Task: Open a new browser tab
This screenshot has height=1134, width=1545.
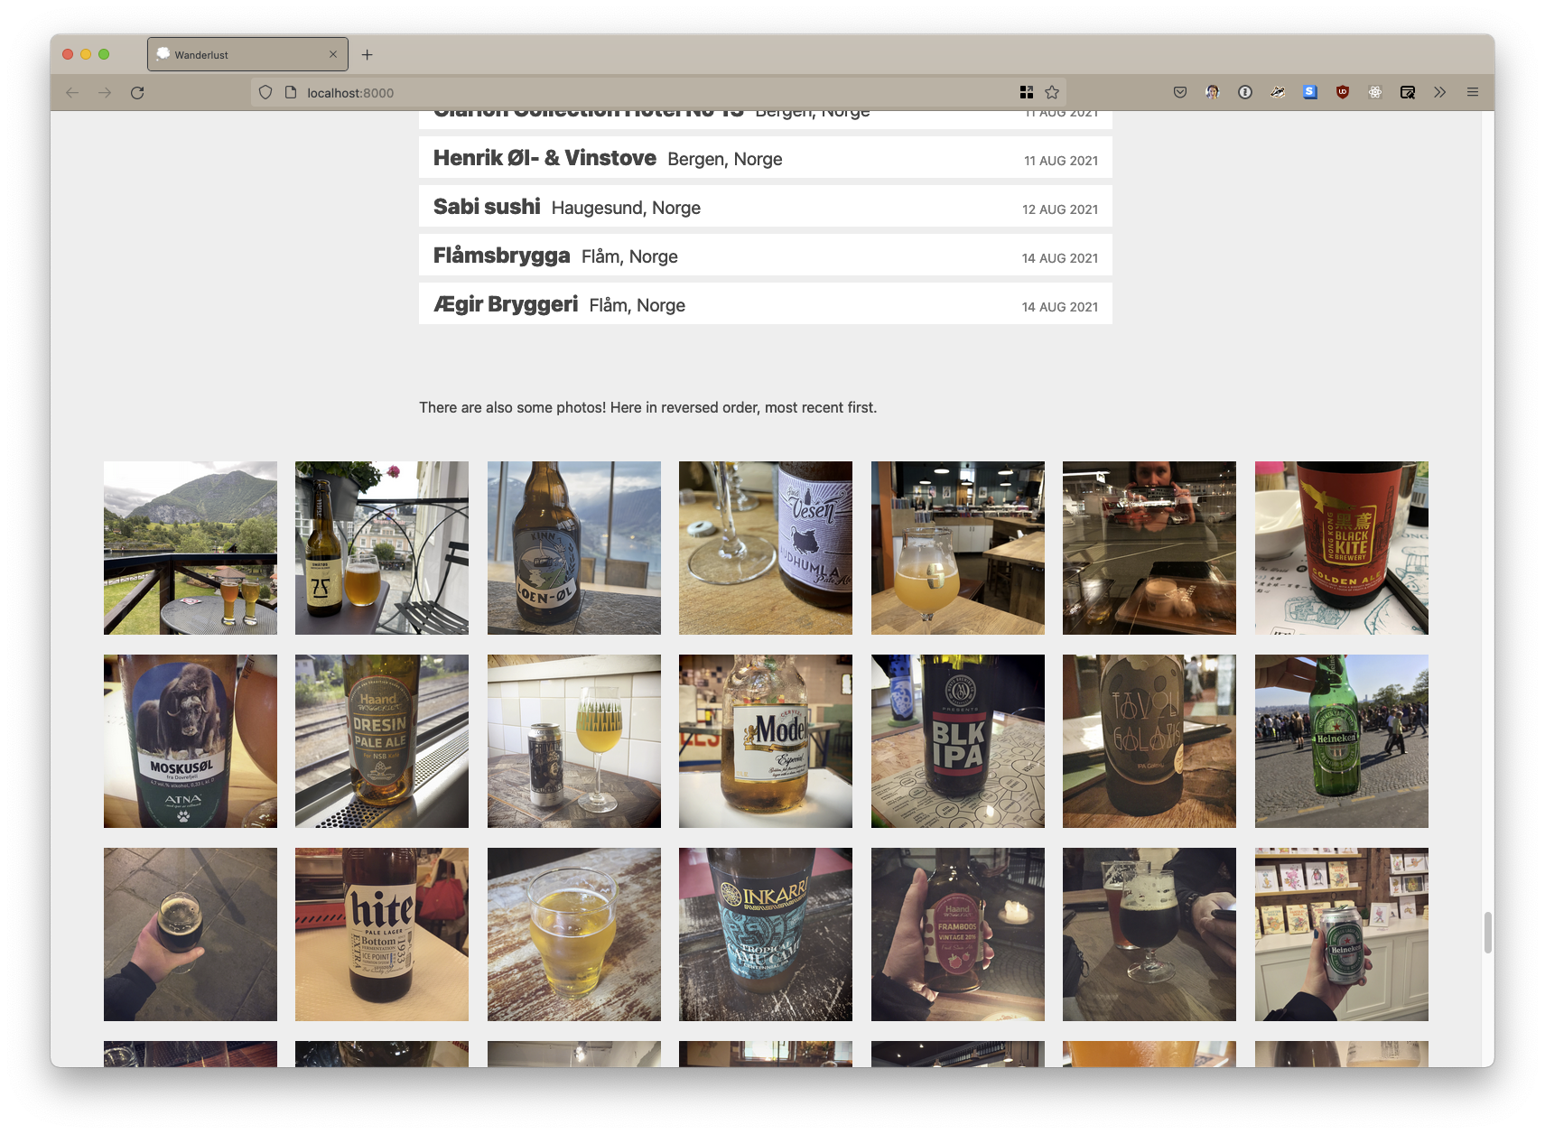Action: [x=367, y=55]
